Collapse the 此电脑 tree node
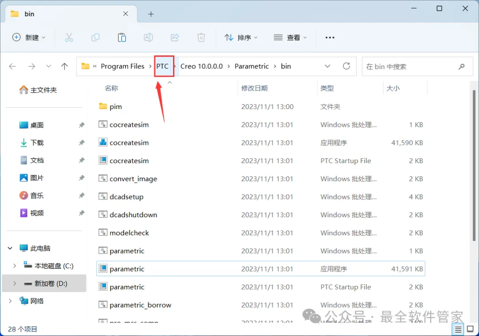 (x=10, y=248)
